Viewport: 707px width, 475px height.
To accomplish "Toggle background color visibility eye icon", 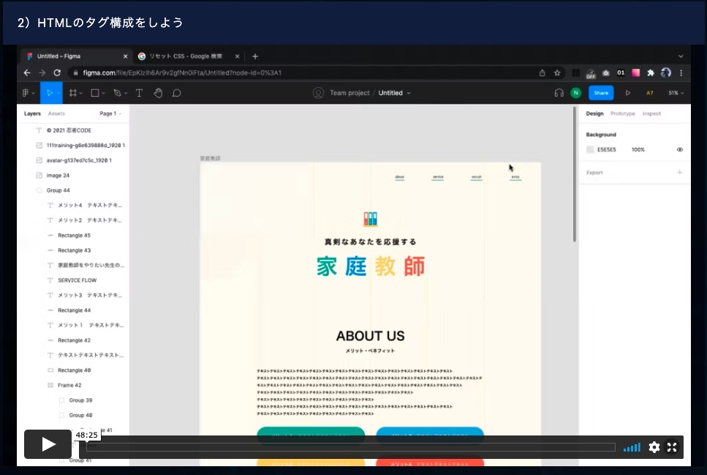I will tap(680, 149).
